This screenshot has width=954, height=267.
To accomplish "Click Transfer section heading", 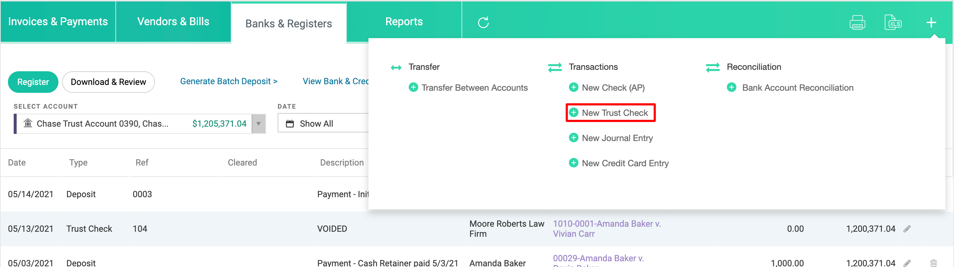I will click(x=424, y=67).
